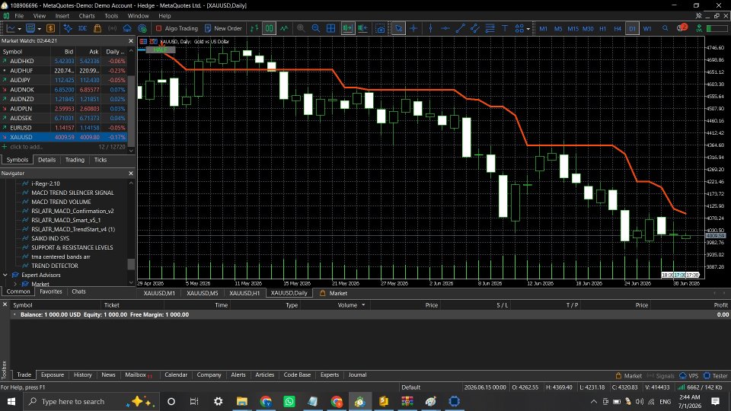The width and height of the screenshot is (731, 411).
Task: Switch to Ticks tab in Market Watch
Action: pos(101,160)
